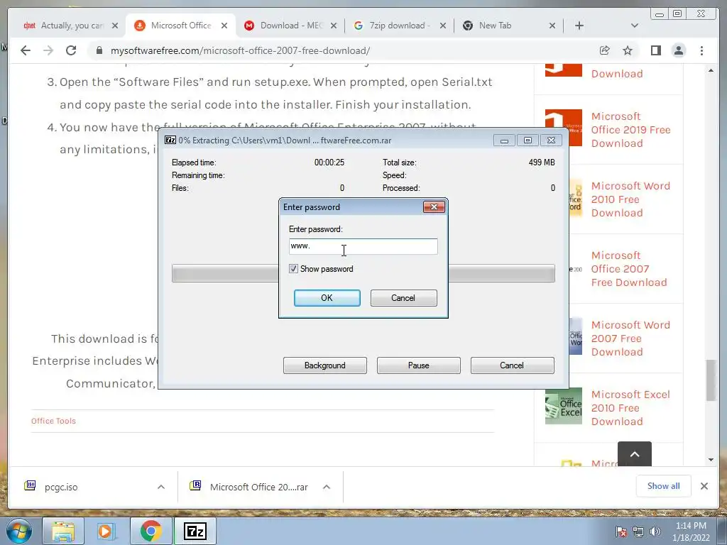Open the pcgc.iso download item
The height and width of the screenshot is (545, 727).
tap(61, 487)
